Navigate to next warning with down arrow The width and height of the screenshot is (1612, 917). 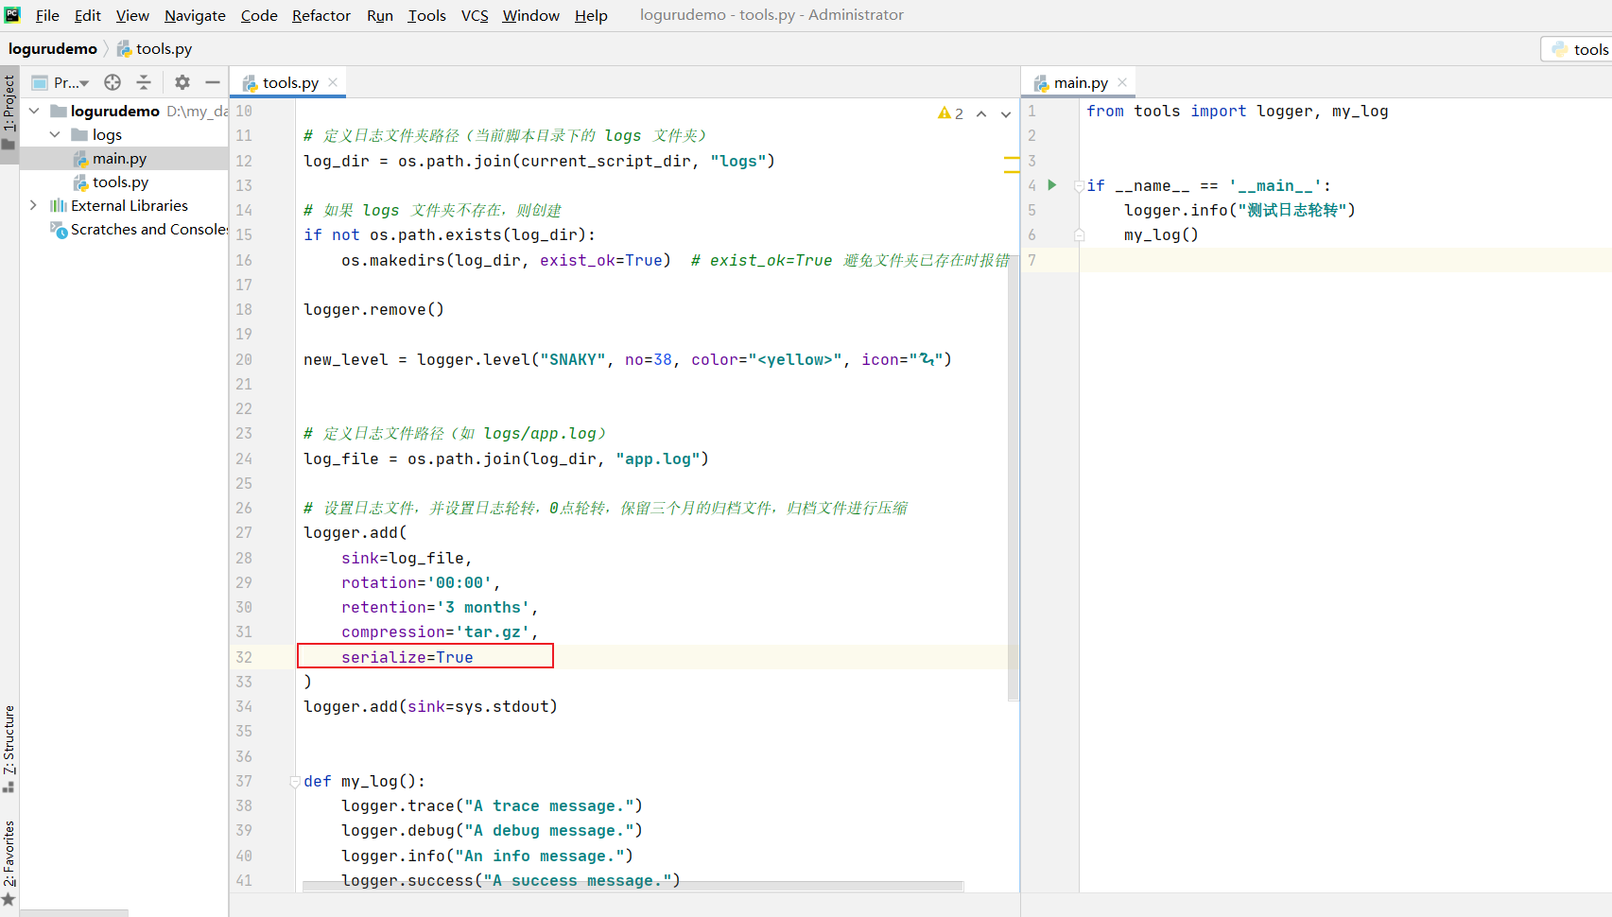[1005, 113]
